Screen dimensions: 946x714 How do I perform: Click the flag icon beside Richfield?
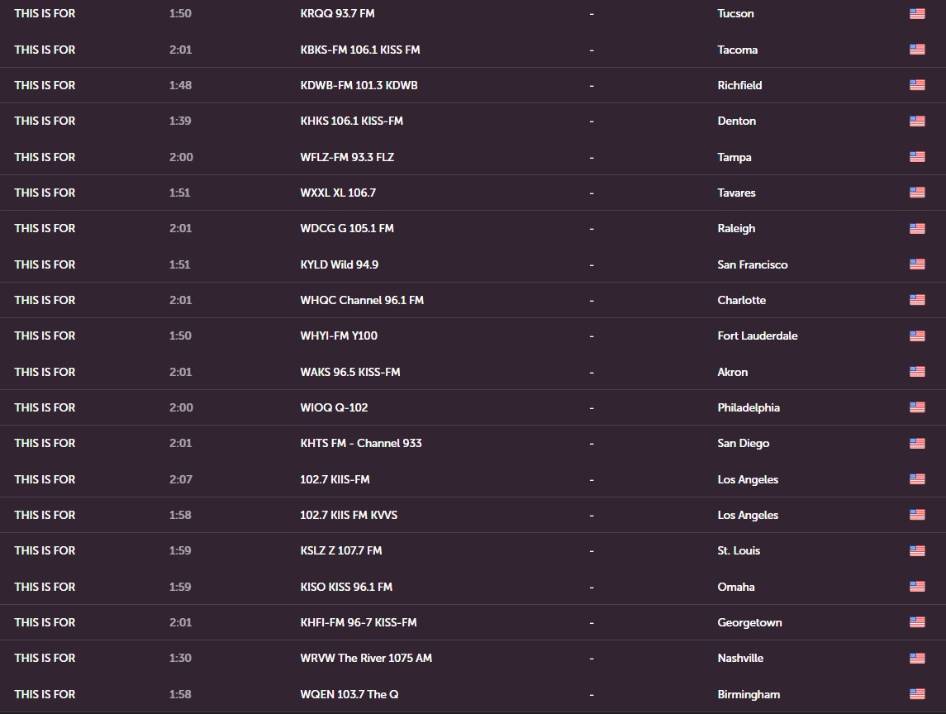917,85
